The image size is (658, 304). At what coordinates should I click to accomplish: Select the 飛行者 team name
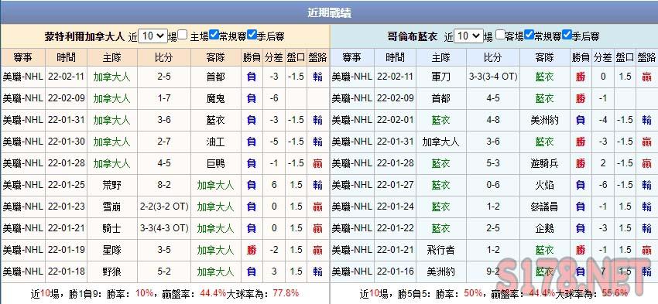[x=440, y=250]
